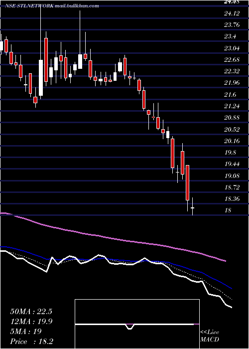Click the MACD dip in the indicator box
The height and width of the screenshot is (349, 249).
[129, 327]
